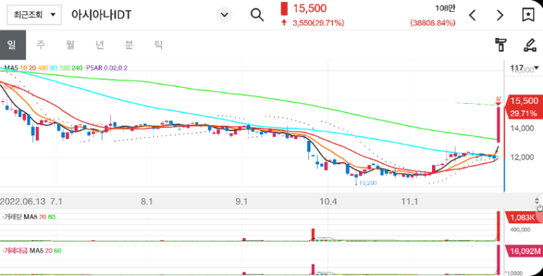The image size is (543, 276).
Task: Click the 7.1 date axis label
Action: [56, 202]
